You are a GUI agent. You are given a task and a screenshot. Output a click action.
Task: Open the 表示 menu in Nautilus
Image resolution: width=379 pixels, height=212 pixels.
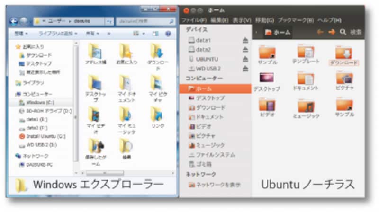click(242, 20)
